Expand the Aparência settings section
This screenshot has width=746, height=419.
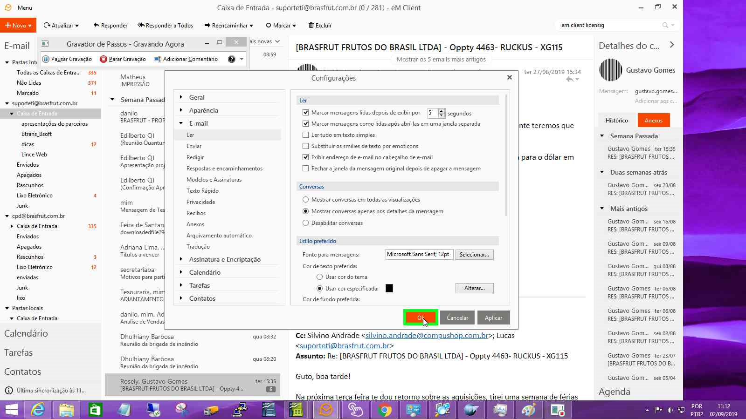[181, 110]
